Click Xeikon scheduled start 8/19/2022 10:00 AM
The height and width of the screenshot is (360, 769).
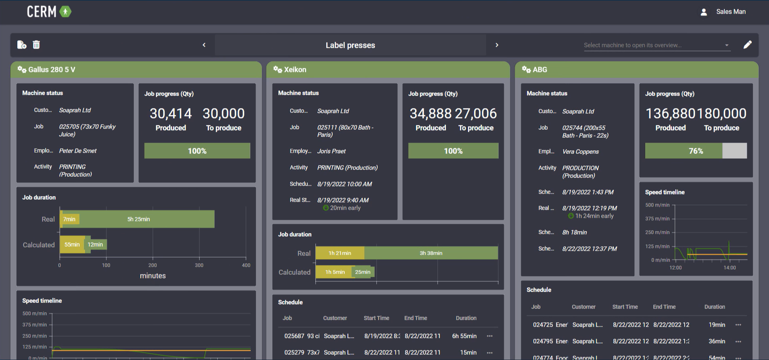click(x=345, y=184)
